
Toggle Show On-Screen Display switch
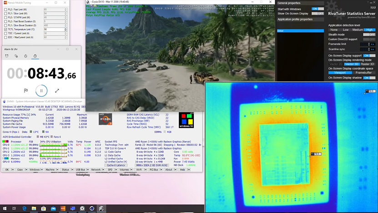[x=318, y=14]
